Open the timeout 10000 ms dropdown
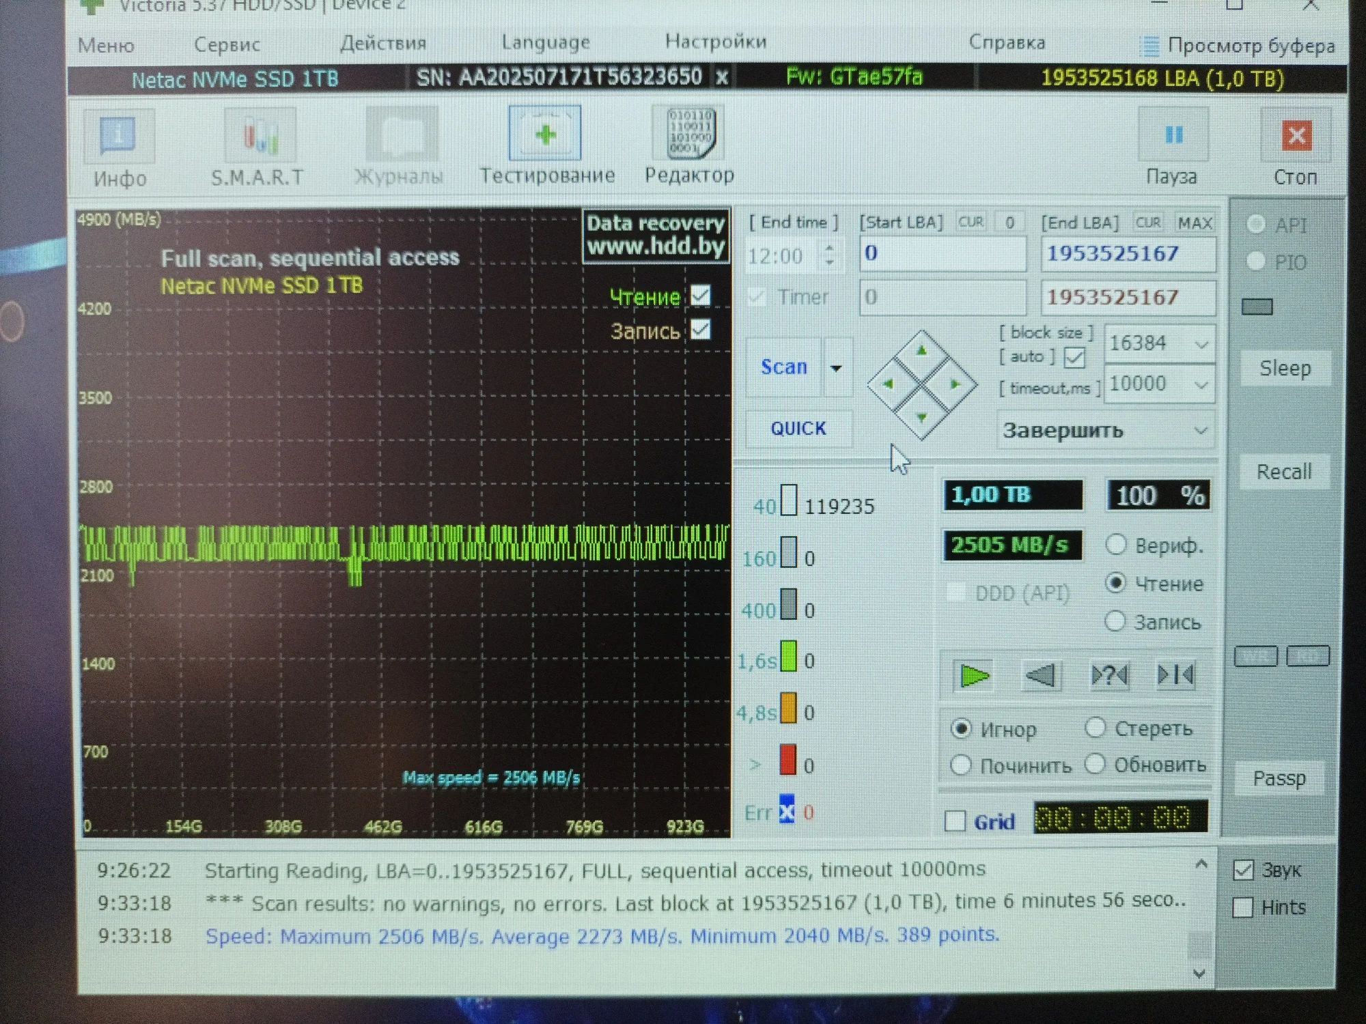 tap(1201, 385)
